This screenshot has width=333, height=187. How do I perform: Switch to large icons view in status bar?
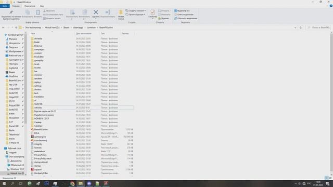[330, 178]
